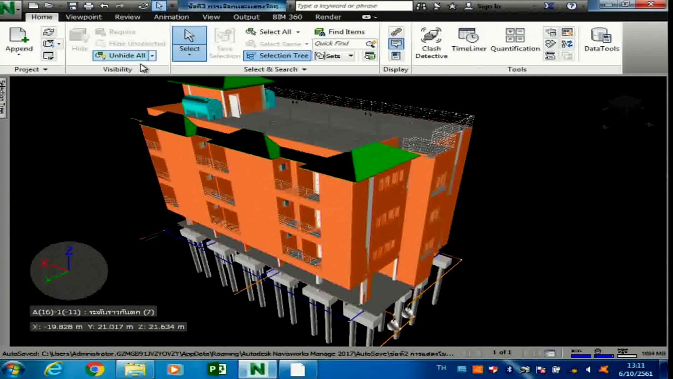
Task: Open the Append dropdown arrow
Action: (x=19, y=55)
